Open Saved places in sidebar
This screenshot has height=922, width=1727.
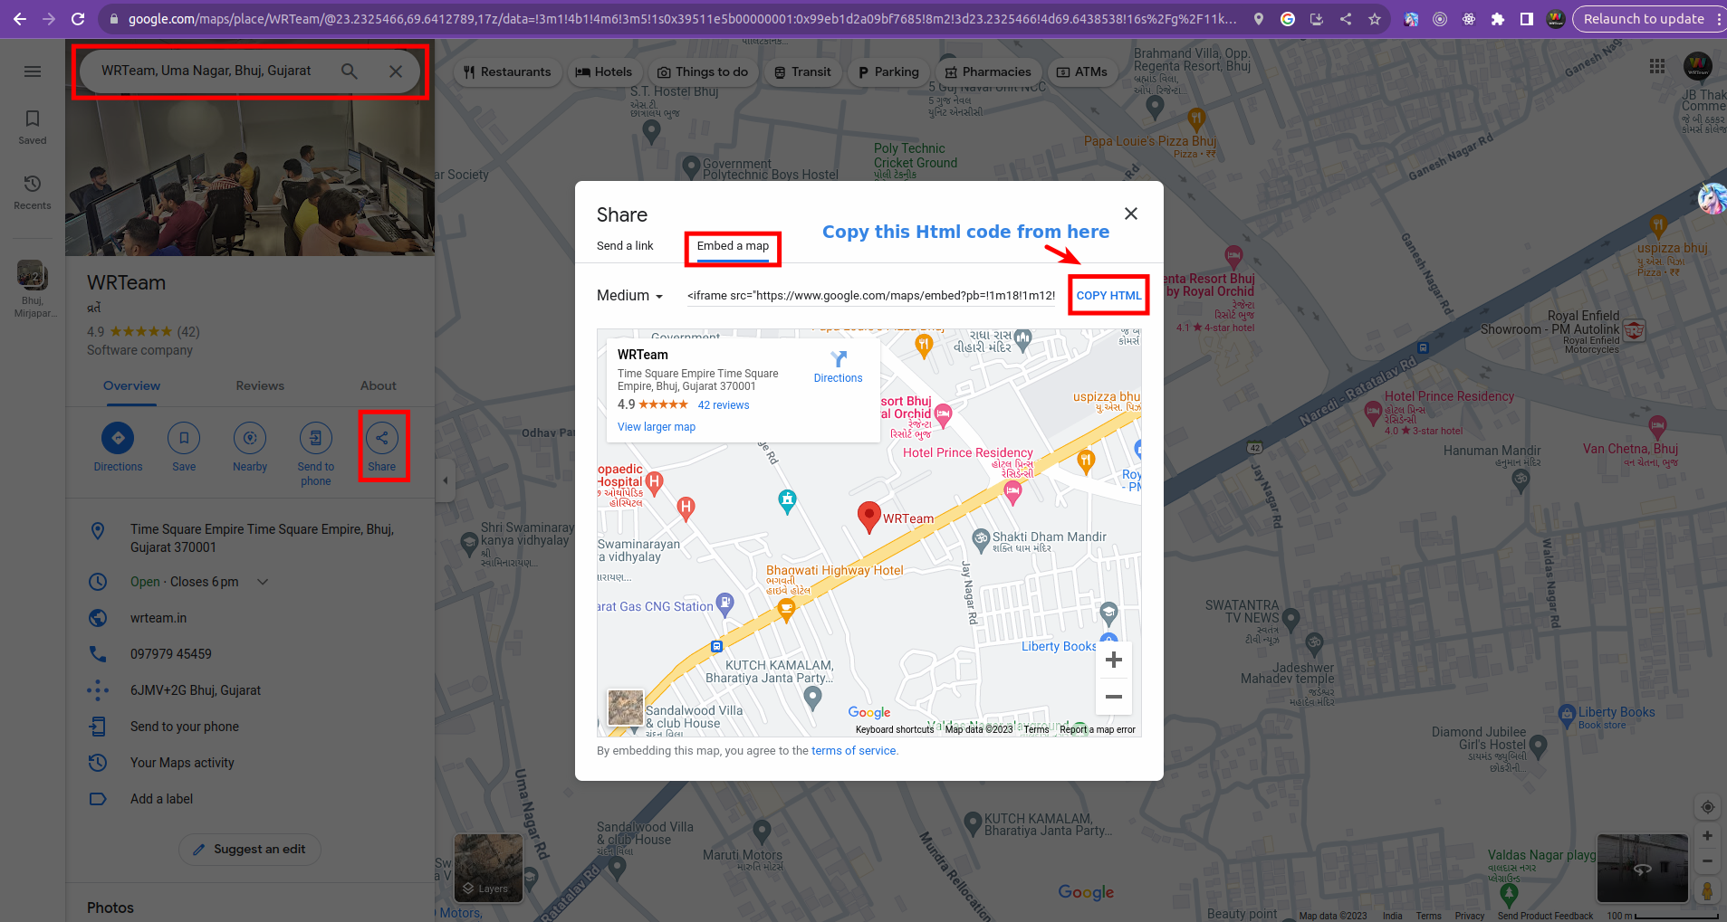(33, 127)
